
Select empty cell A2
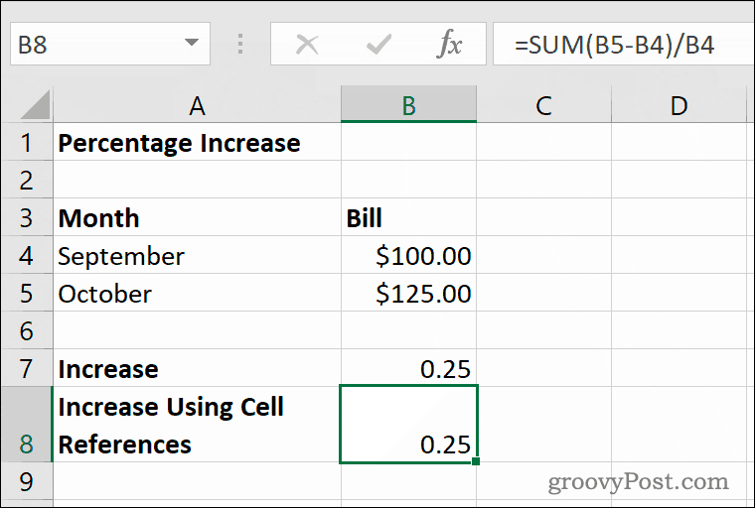click(197, 180)
